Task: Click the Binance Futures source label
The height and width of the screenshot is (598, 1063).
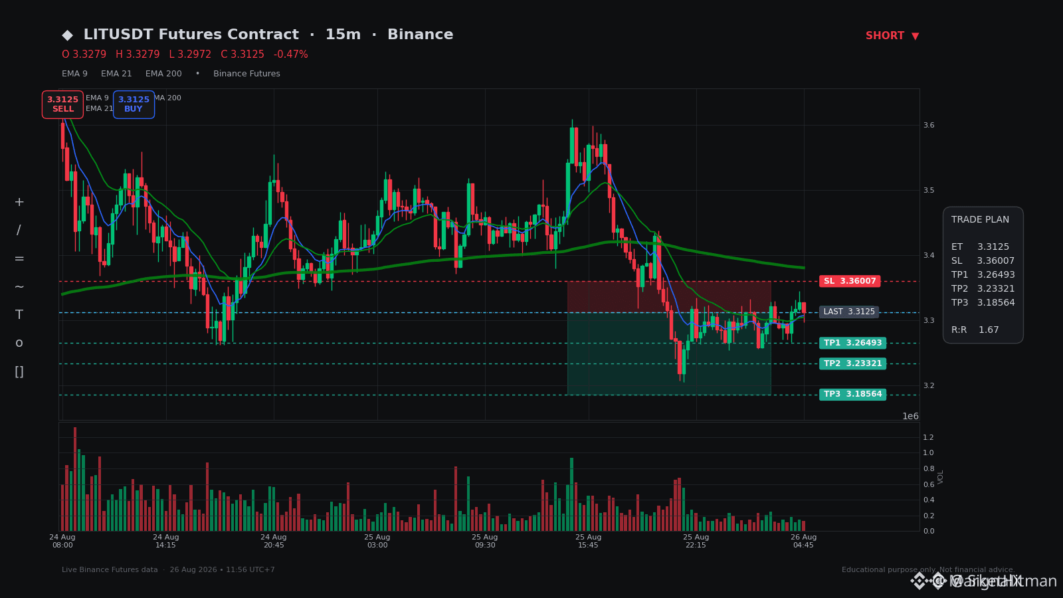Action: point(246,74)
